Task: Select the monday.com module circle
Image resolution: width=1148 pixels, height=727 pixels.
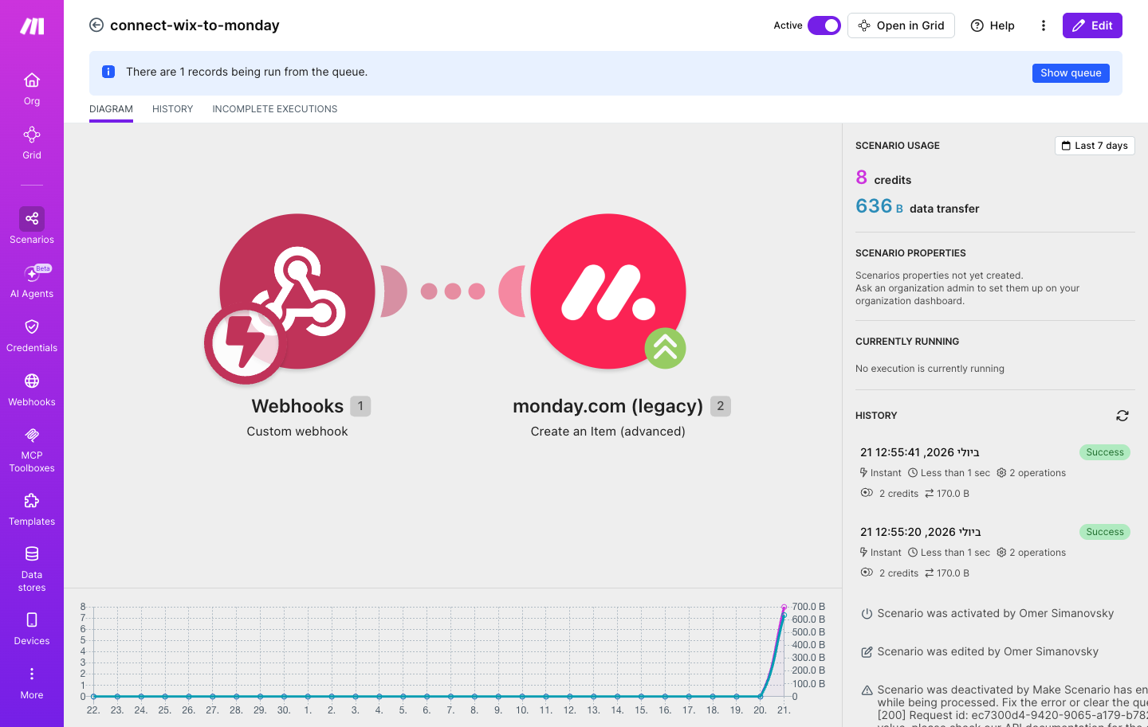Action: [608, 291]
